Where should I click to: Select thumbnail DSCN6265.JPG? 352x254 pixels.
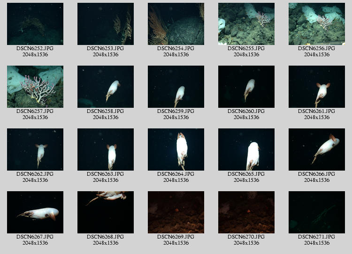(x=246, y=149)
